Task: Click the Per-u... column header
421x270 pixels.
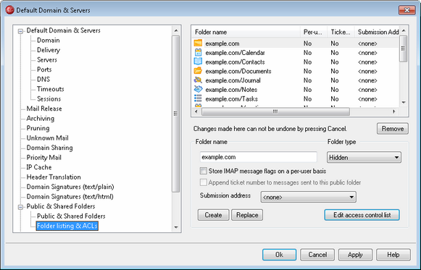Action: click(x=314, y=32)
